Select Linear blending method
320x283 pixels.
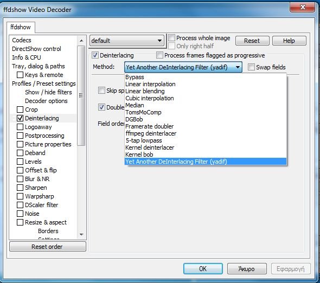(x=206, y=91)
